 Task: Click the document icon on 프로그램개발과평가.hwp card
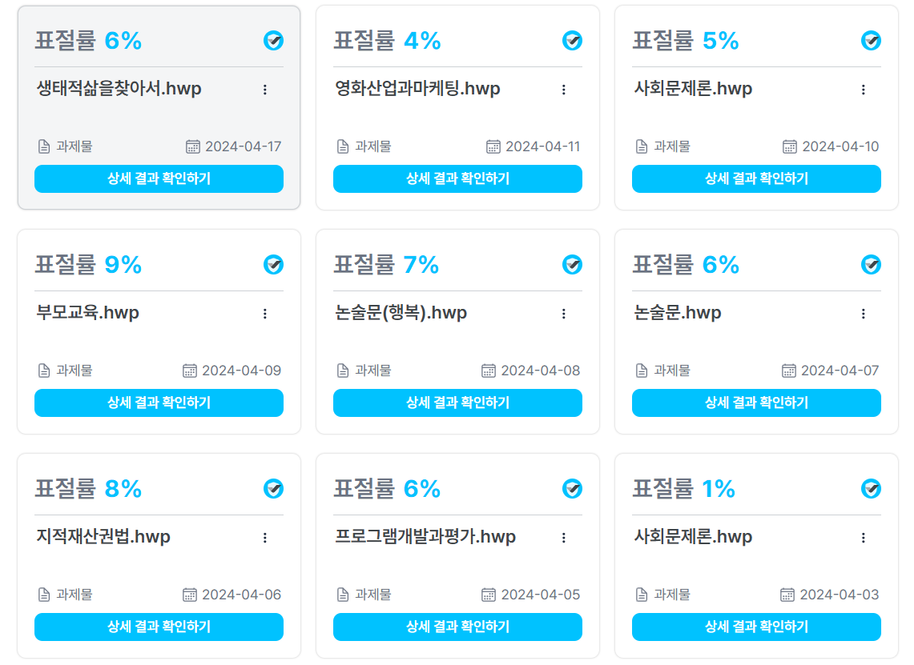pyautogui.click(x=342, y=595)
